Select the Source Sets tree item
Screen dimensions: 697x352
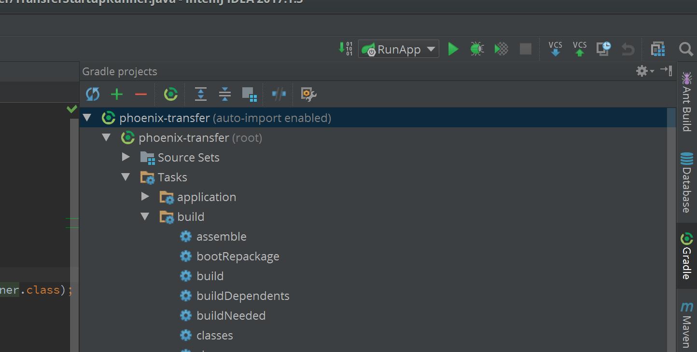[x=188, y=157]
